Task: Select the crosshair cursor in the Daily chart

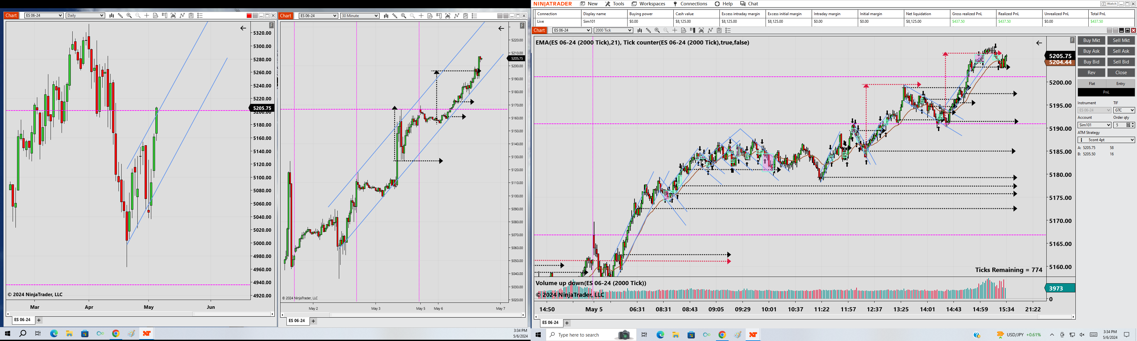Action: 147,15
